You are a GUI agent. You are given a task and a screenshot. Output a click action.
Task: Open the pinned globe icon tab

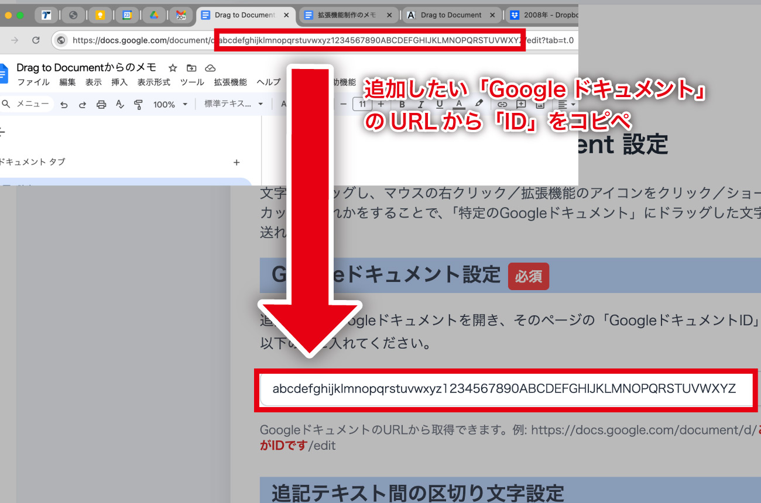(73, 15)
